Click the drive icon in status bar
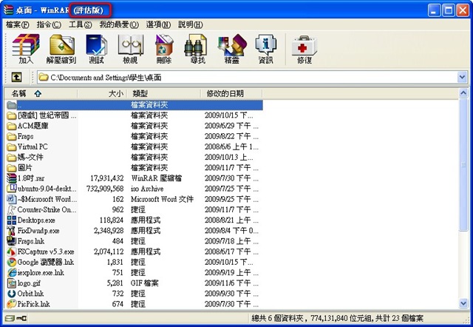 [x=10, y=318]
